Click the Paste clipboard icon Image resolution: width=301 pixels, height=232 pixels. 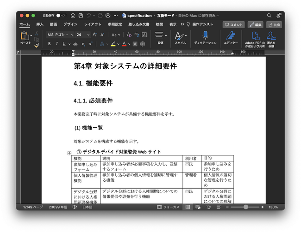click(25, 36)
